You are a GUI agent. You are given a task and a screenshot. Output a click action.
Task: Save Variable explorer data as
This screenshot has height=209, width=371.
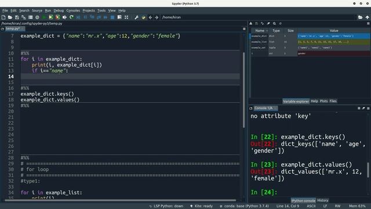[x=263, y=23]
